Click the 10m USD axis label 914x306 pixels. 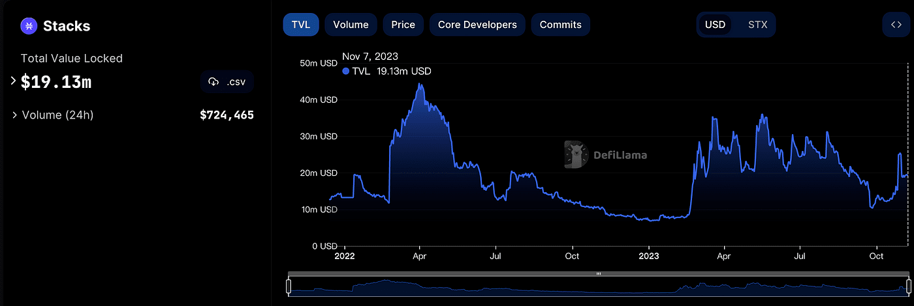click(x=319, y=210)
